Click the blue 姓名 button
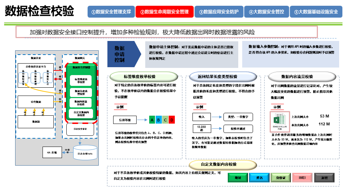This screenshot has width=346, height=194. (x=259, y=178)
